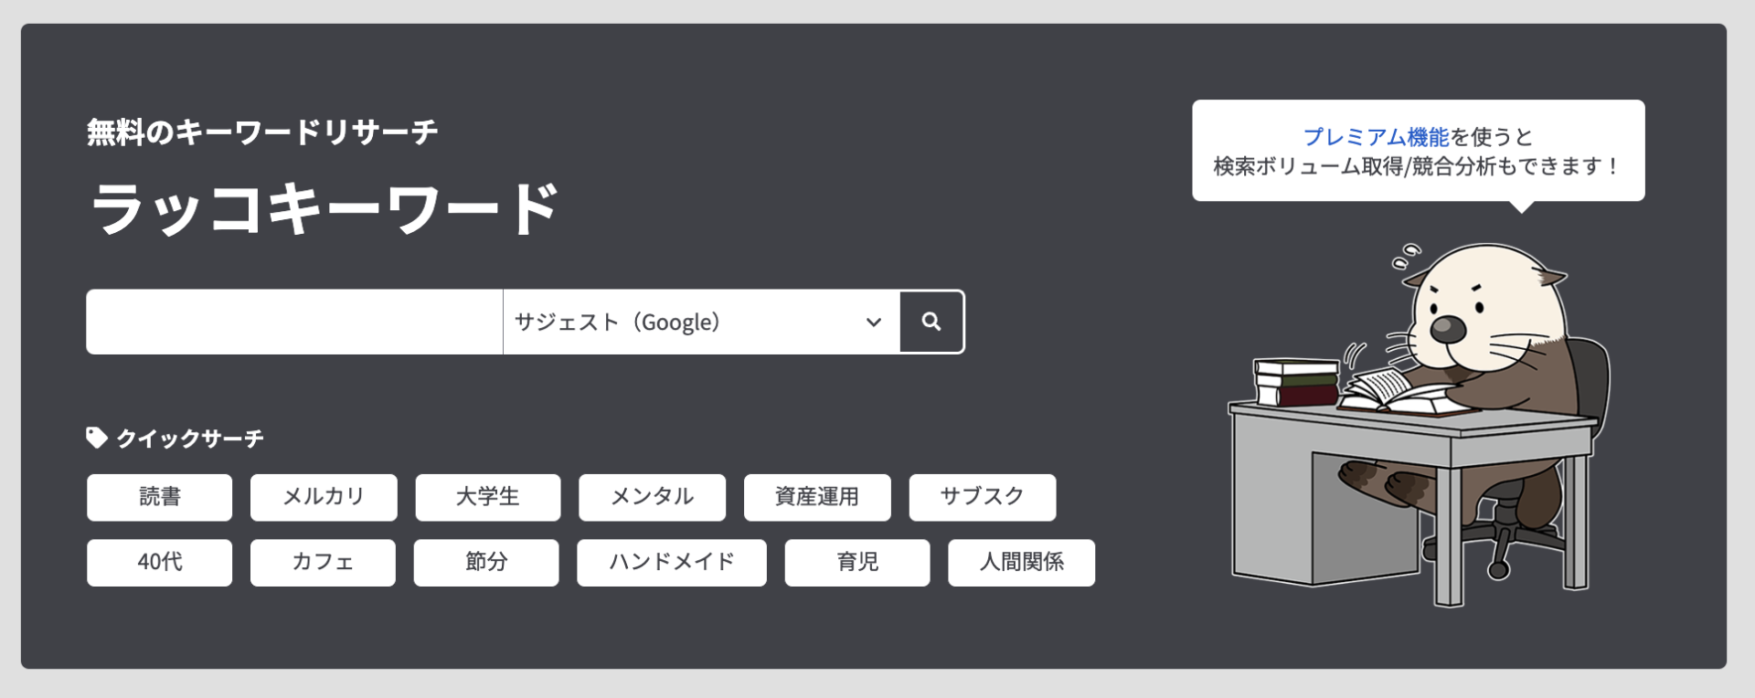This screenshot has width=1755, height=698.
Task: Click the magnifying glass search button
Action: pos(931,322)
